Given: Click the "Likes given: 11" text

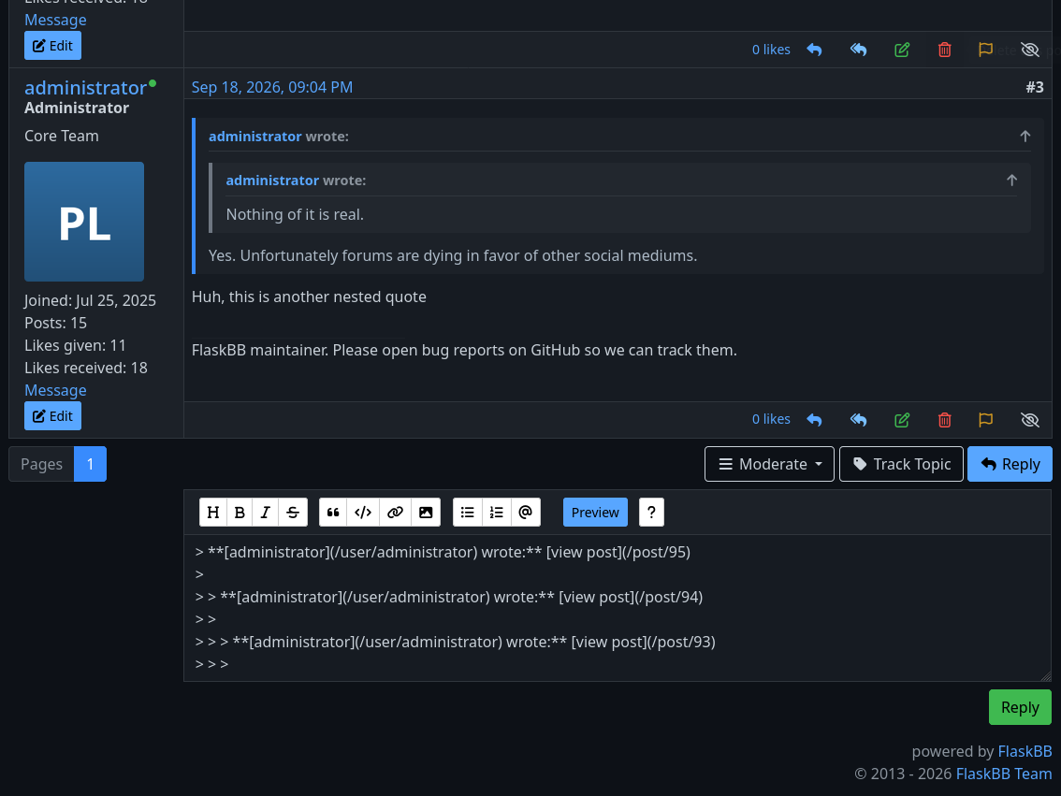Looking at the screenshot, I should [x=75, y=345].
